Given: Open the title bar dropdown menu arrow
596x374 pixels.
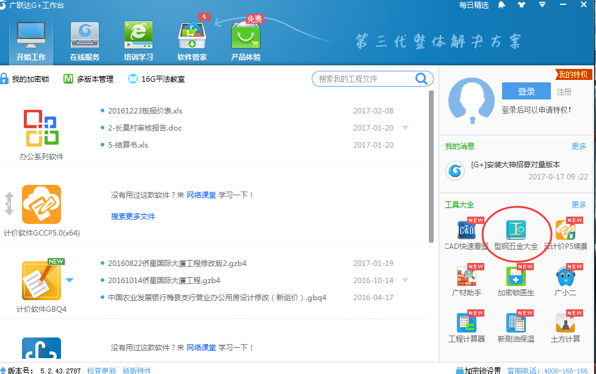Looking at the screenshot, I should tap(542, 5).
